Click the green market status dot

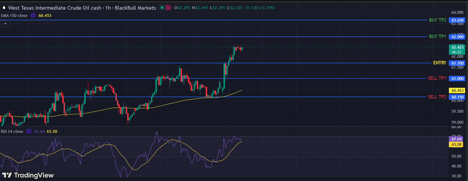[162, 8]
